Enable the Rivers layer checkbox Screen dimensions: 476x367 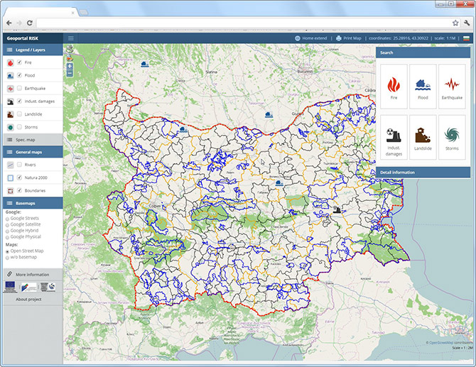19,165
